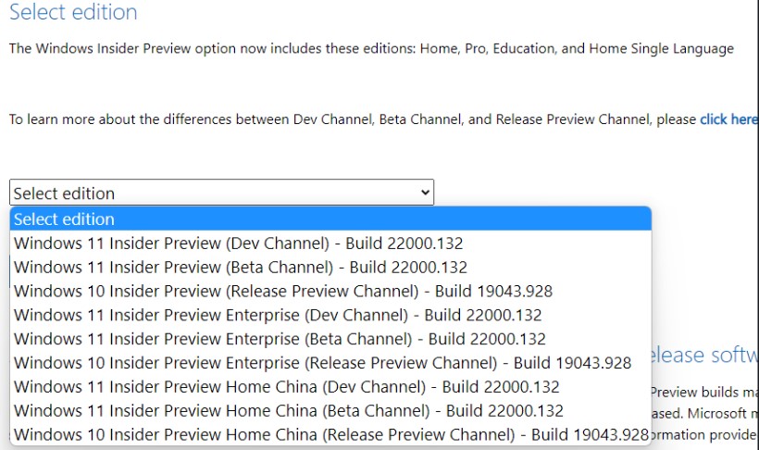Click the 'Preview builds' text beside the list
The height and width of the screenshot is (450, 759).
coord(705,392)
